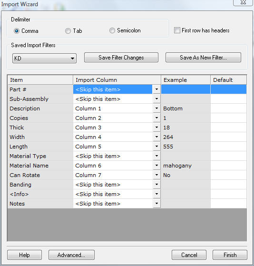Expand Import Column dropdown for Material Type
Image resolution: width=254 pixels, height=266 pixels.
coord(156,156)
